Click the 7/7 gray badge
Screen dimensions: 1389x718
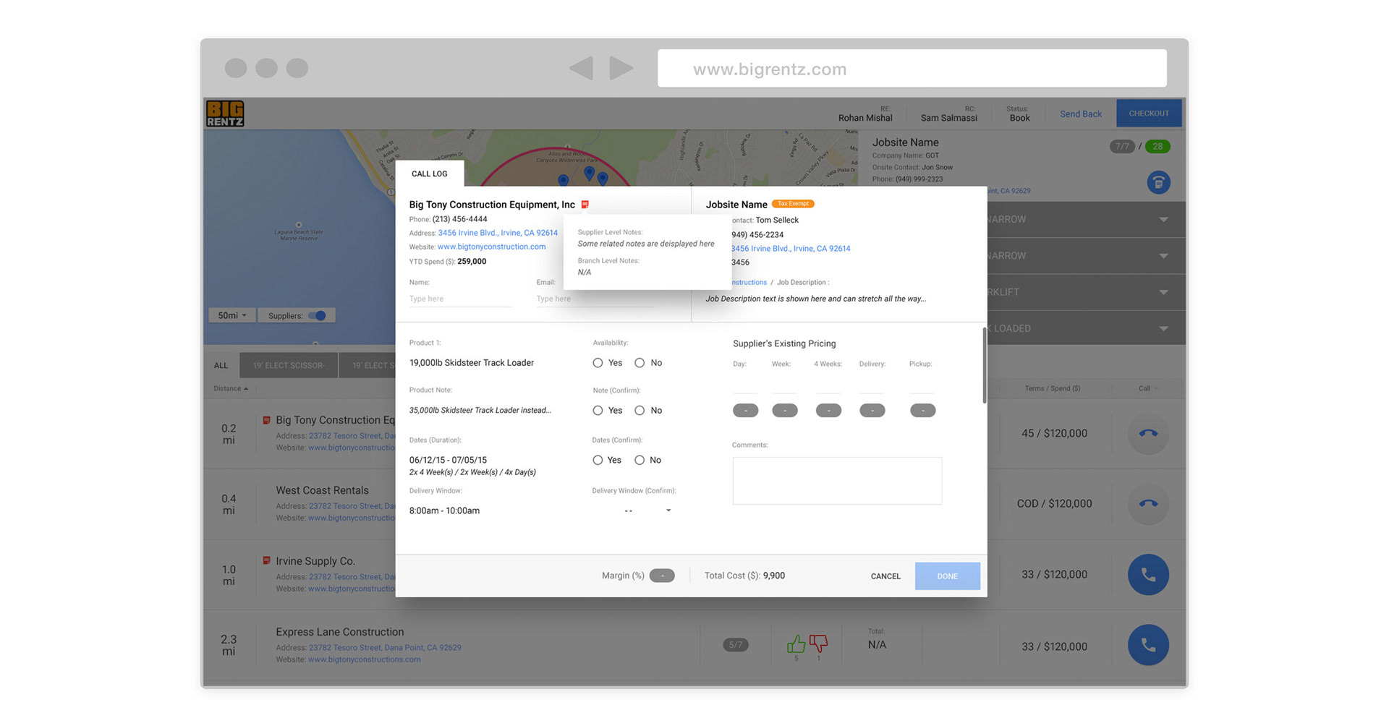pos(1121,146)
